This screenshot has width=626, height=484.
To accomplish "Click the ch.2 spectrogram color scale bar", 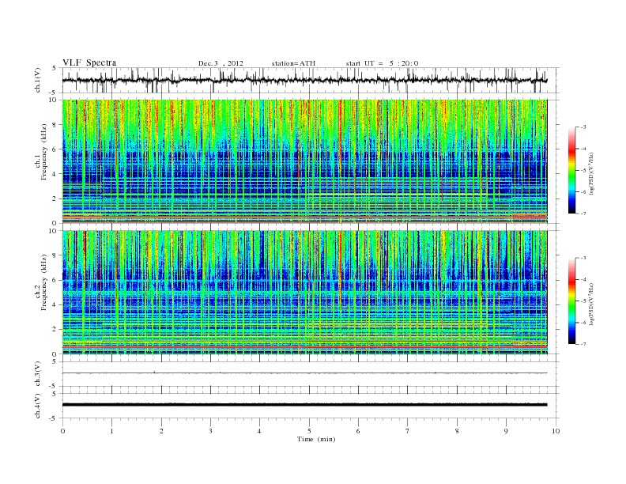I will point(571,301).
